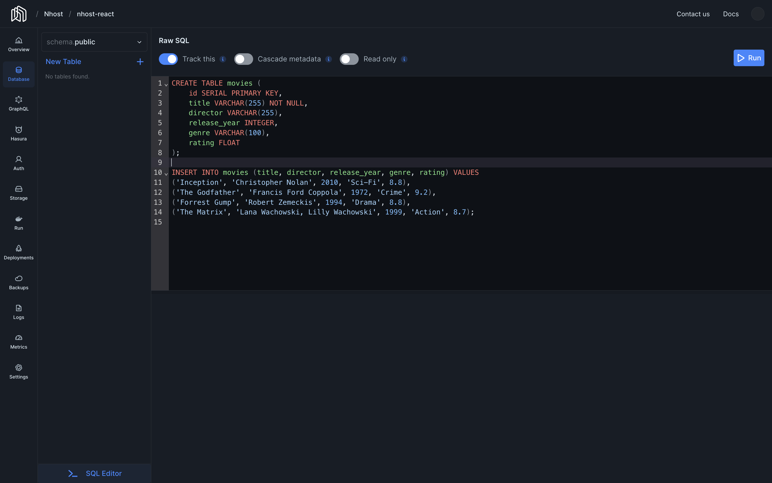Navigate to Deployments via sidebar icon

click(x=18, y=252)
